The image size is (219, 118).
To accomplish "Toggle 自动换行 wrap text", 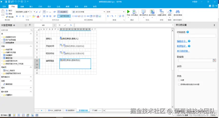I will [62, 12].
